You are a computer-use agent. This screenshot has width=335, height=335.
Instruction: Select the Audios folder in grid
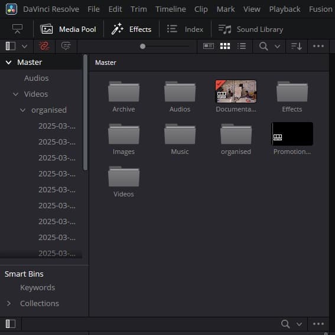pos(180,97)
